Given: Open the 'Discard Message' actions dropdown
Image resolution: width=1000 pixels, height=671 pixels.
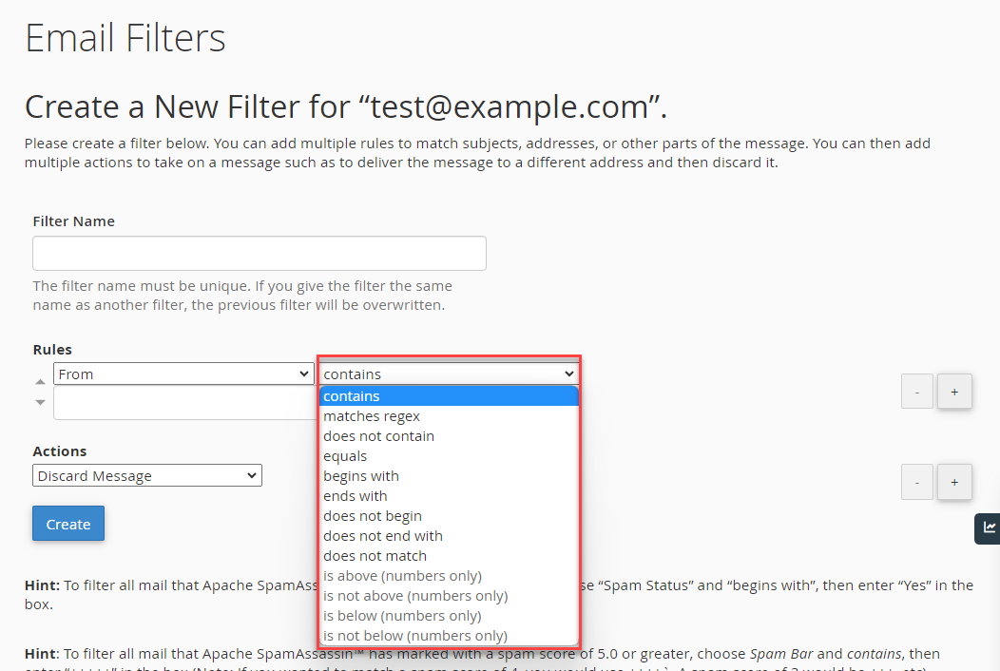Looking at the screenshot, I should click(146, 475).
